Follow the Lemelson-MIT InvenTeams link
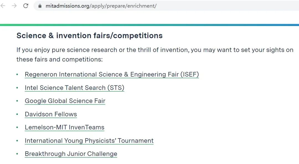The height and width of the screenshot is (164, 299). tap(65, 127)
